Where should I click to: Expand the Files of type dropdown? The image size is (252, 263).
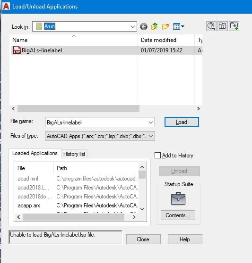pyautogui.click(x=151, y=136)
